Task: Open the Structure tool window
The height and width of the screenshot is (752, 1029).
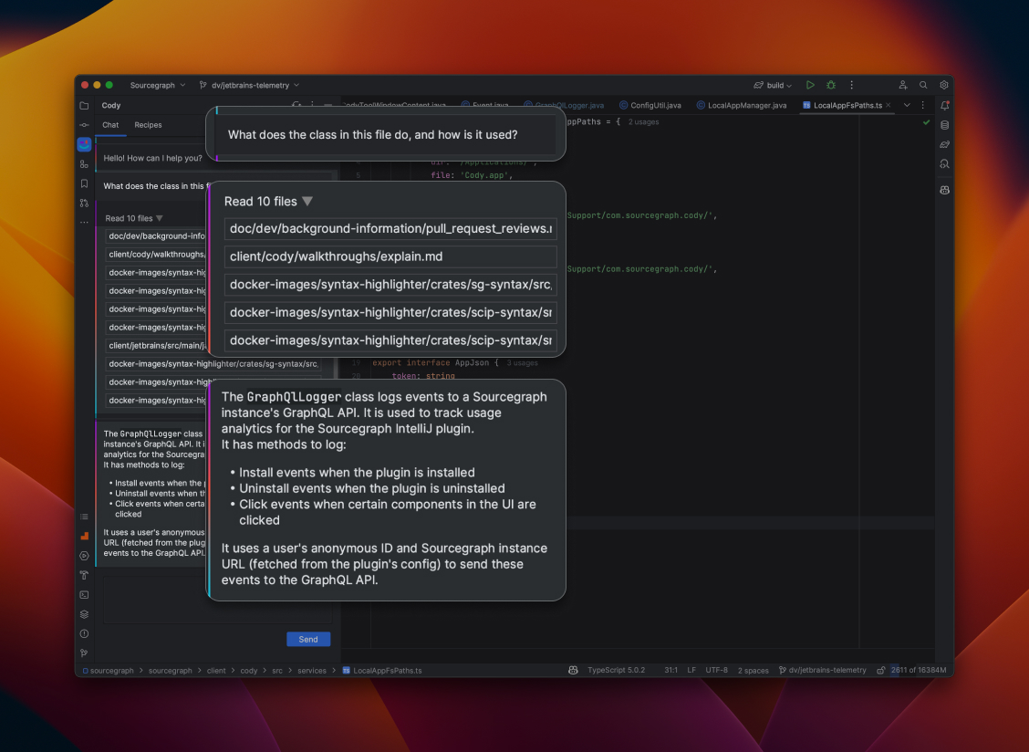Action: pos(84,164)
